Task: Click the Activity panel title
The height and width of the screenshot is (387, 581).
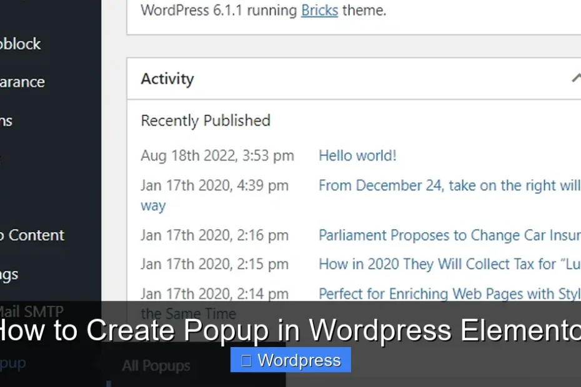Action: pyautogui.click(x=167, y=79)
